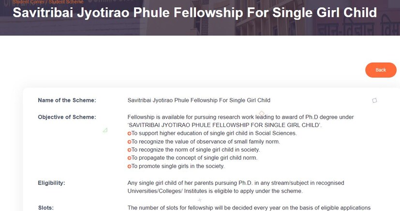
Task: Click the small square outline shape at right
Action: (374, 100)
